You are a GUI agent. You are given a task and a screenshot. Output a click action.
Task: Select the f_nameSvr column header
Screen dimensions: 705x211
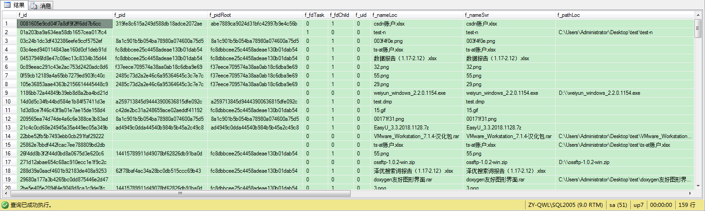click(510, 15)
